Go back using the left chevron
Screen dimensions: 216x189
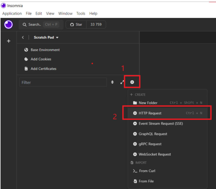[x=23, y=37]
